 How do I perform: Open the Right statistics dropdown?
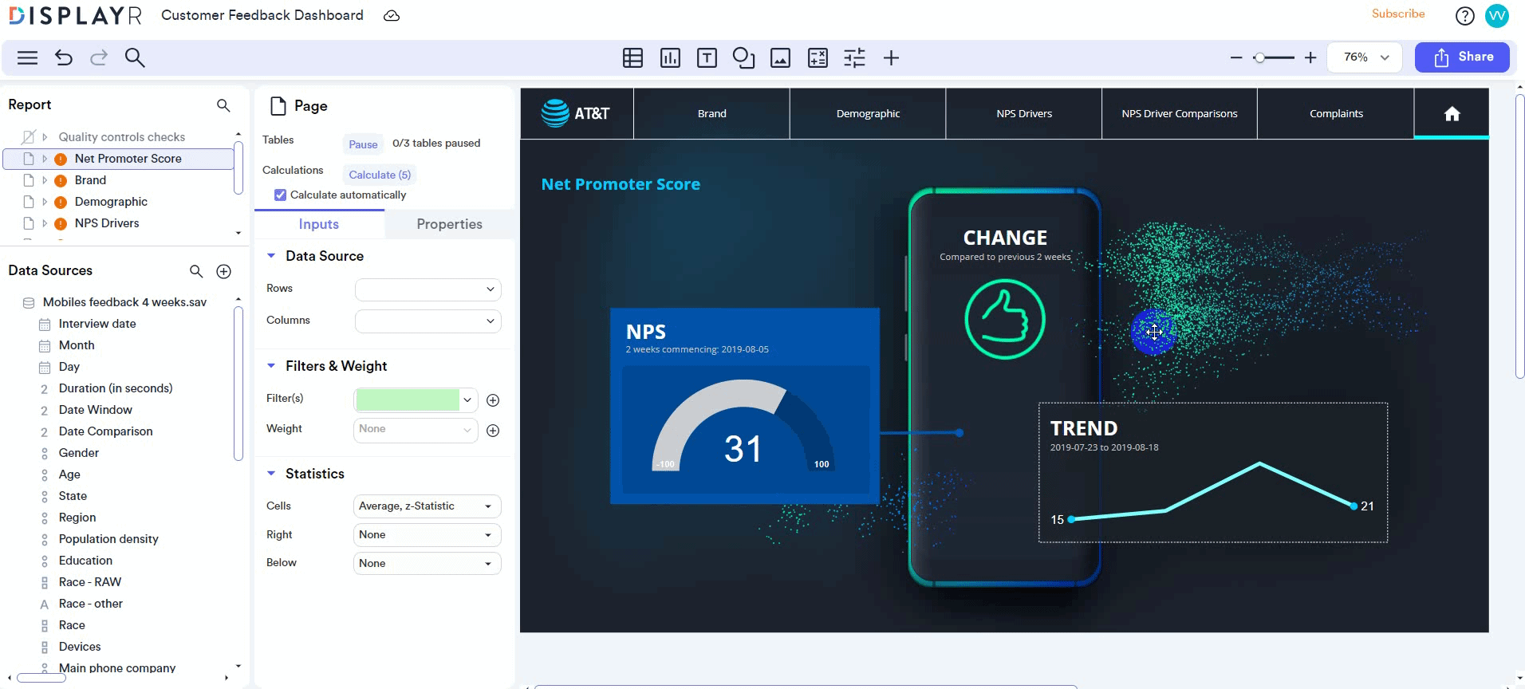(428, 535)
